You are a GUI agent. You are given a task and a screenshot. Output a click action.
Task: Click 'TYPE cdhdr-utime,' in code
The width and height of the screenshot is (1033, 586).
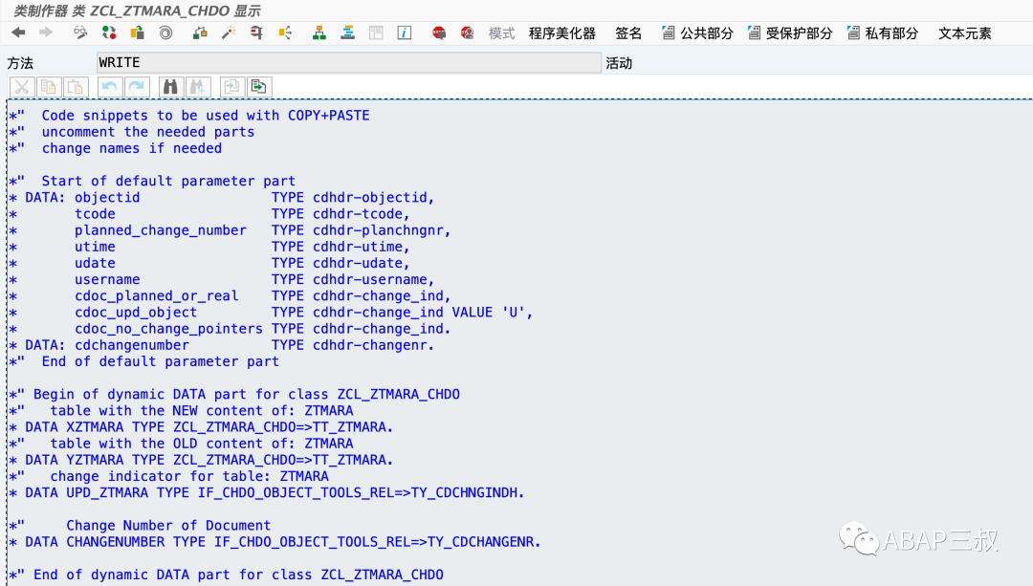[341, 247]
